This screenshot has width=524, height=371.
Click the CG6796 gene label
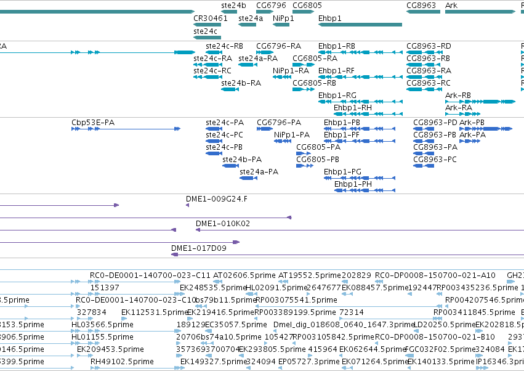point(271,6)
